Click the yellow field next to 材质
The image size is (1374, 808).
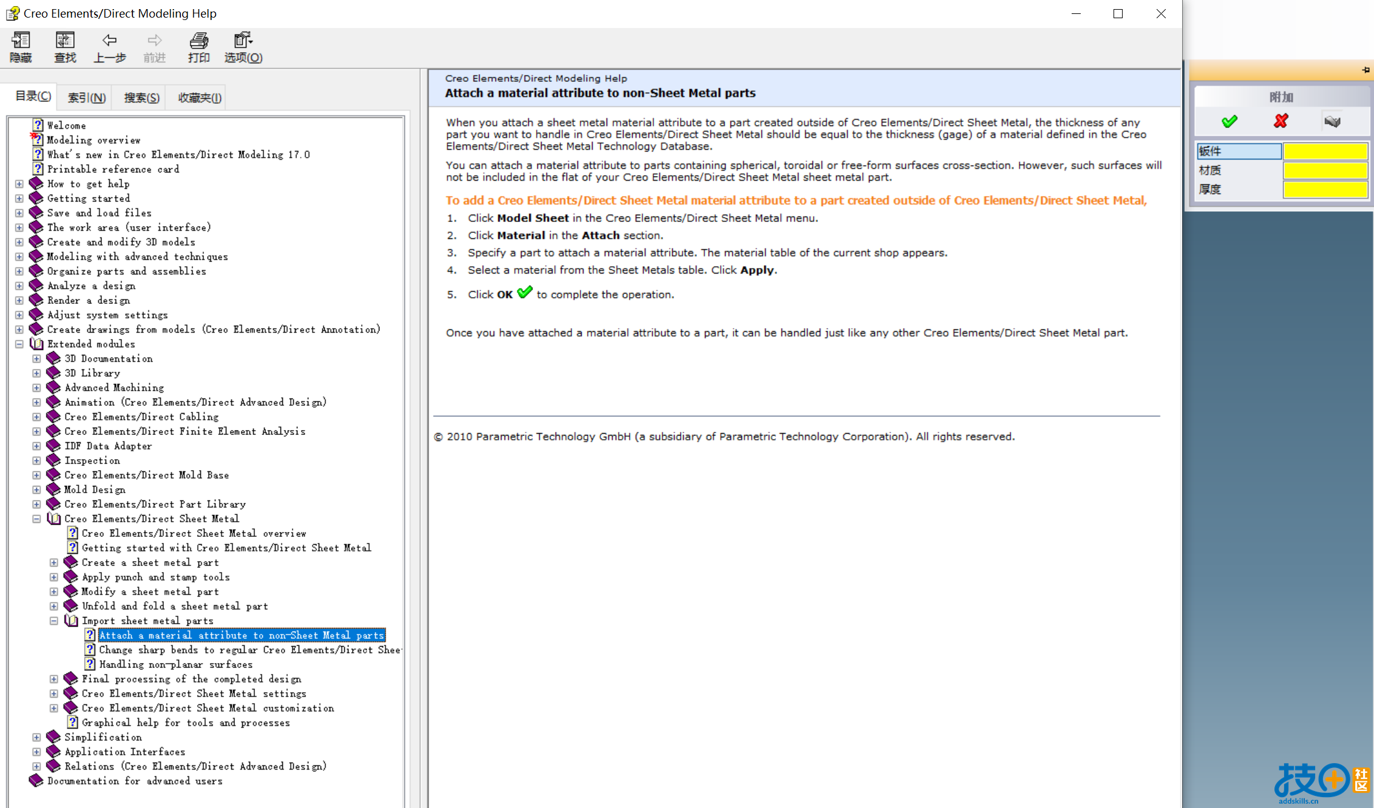click(x=1325, y=170)
